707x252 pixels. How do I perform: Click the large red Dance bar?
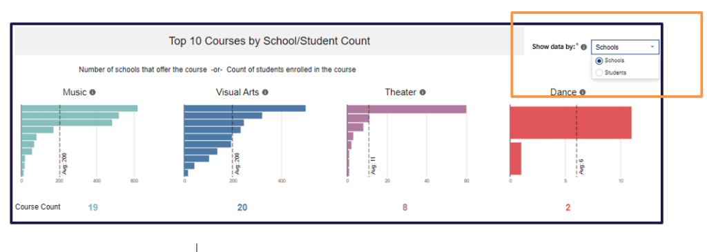(571, 123)
